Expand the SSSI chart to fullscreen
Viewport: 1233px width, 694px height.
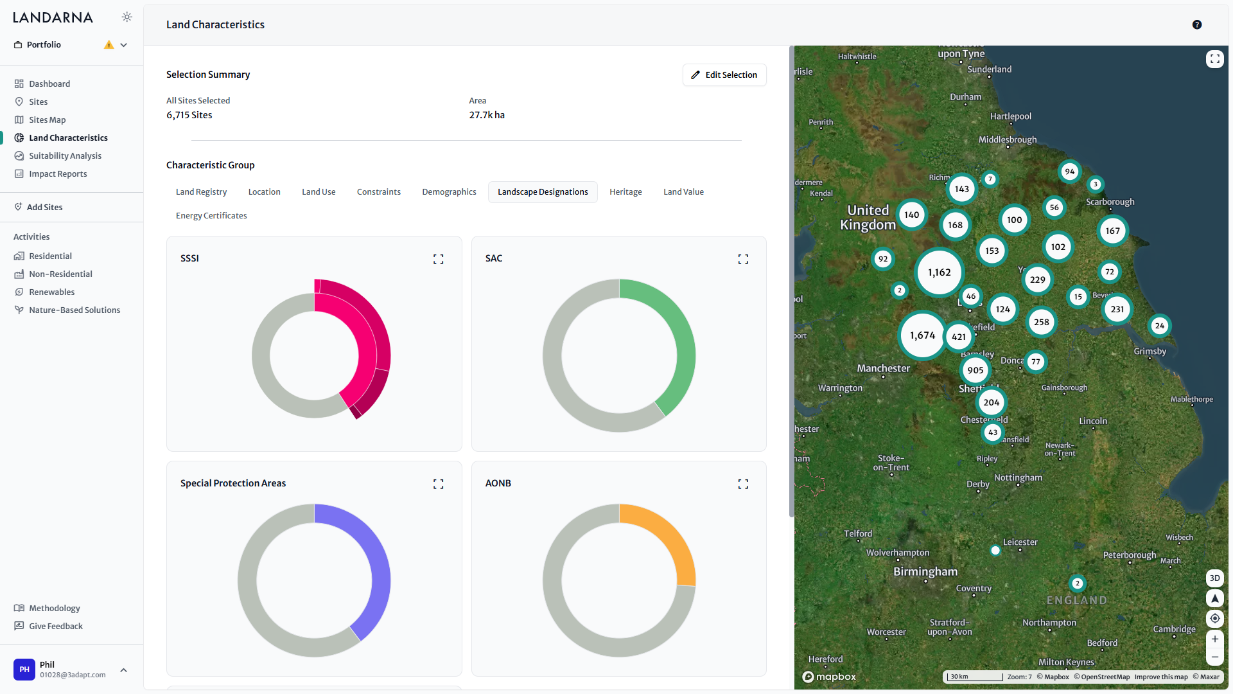point(438,259)
